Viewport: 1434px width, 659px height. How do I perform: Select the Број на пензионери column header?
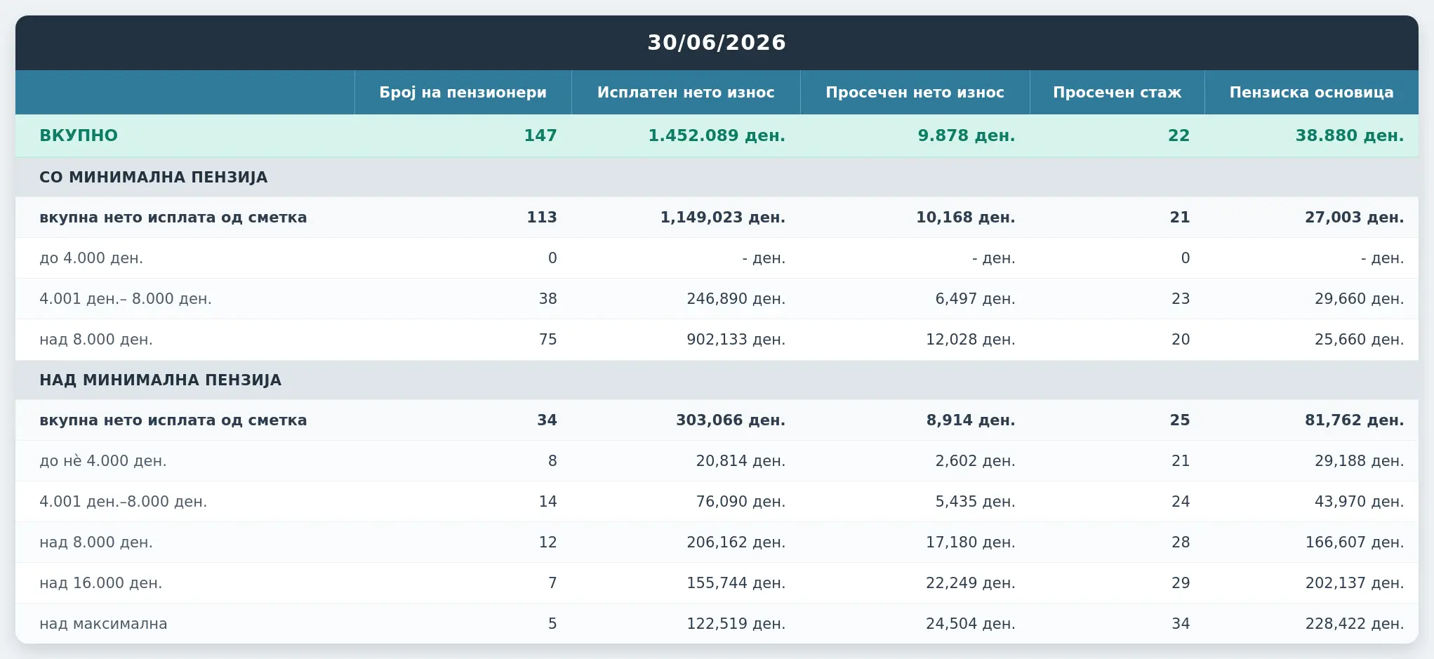(463, 93)
